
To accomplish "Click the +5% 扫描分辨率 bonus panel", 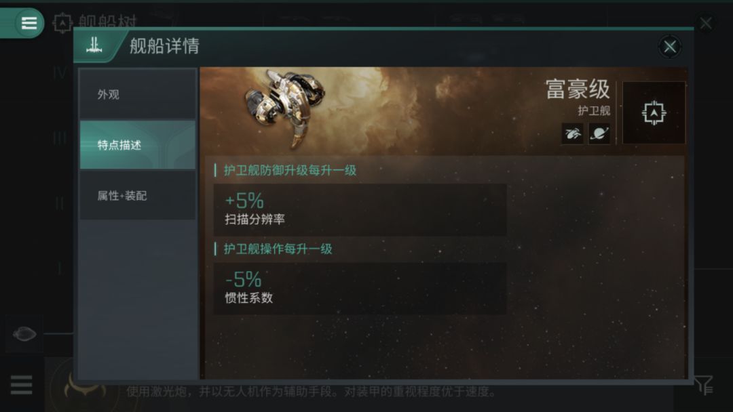I will pos(360,209).
